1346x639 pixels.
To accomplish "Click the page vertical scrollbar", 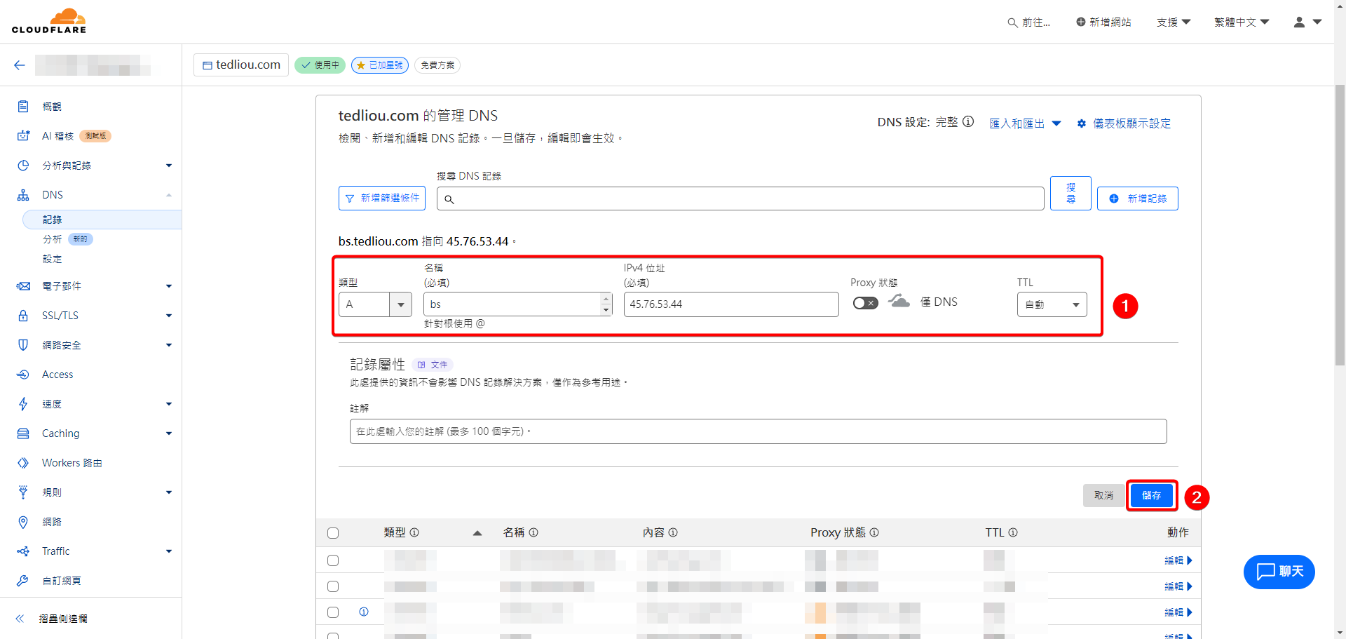I will tap(1340, 224).
